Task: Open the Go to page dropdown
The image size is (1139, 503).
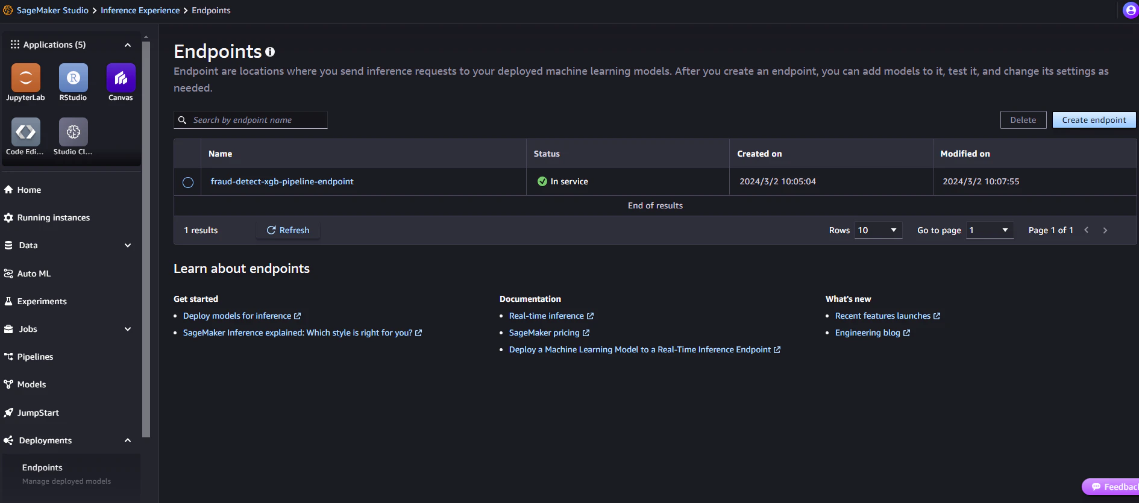Action: tap(990, 230)
